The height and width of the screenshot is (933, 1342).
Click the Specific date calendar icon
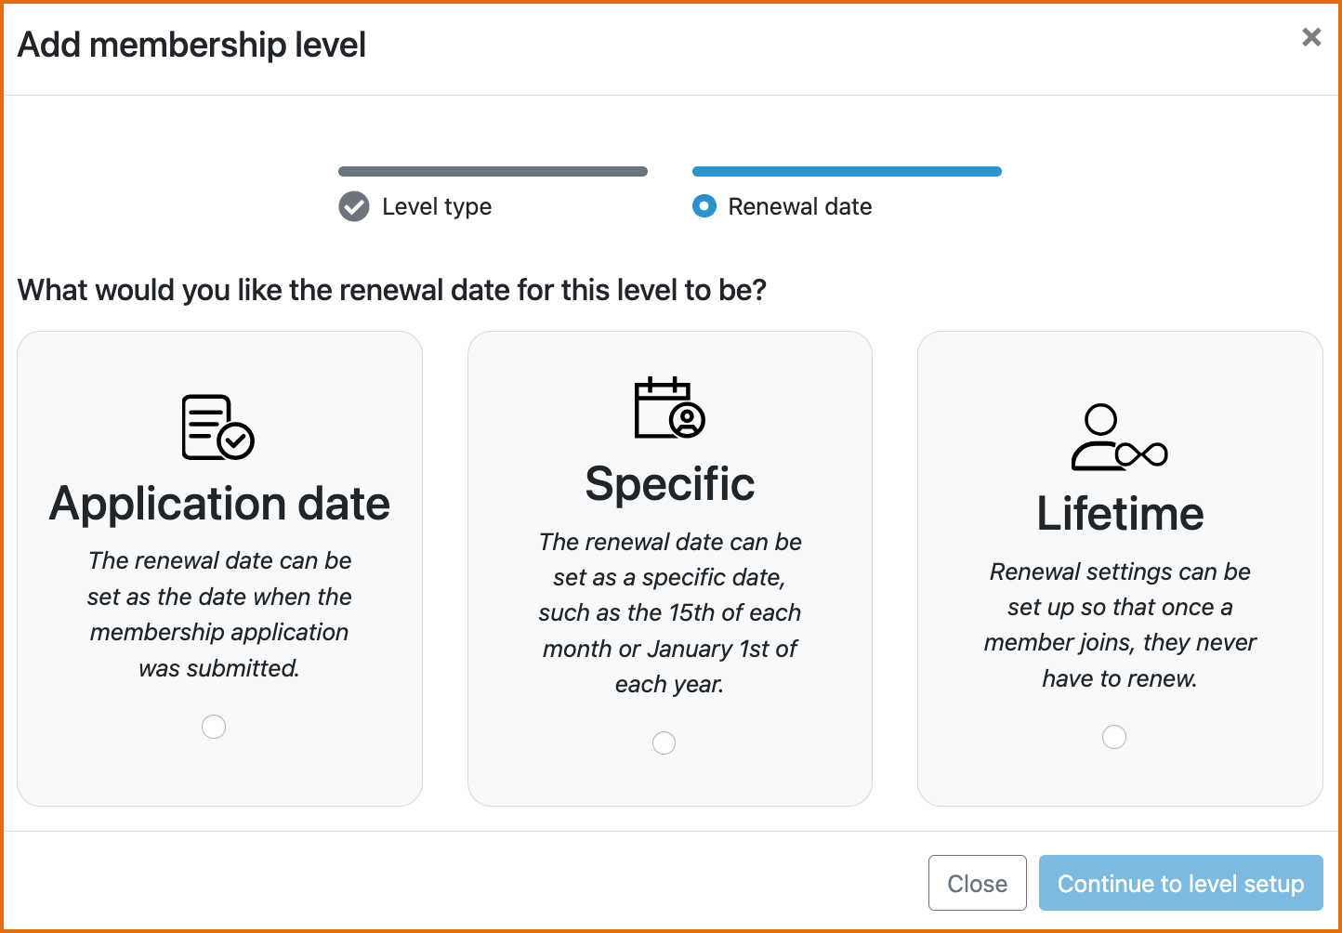click(669, 408)
